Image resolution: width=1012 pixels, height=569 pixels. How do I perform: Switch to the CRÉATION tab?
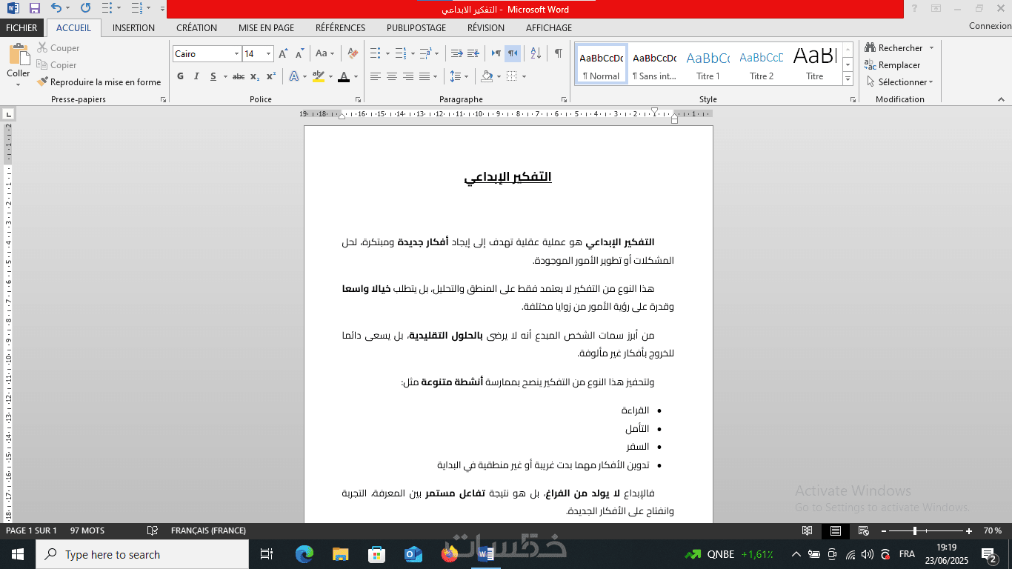coord(196,28)
